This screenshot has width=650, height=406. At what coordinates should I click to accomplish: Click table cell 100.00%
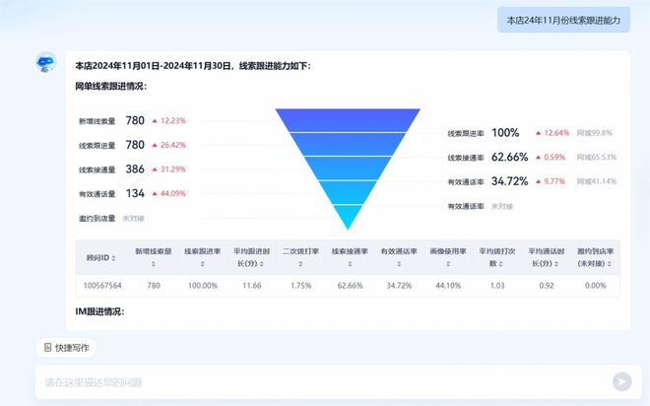coord(203,286)
